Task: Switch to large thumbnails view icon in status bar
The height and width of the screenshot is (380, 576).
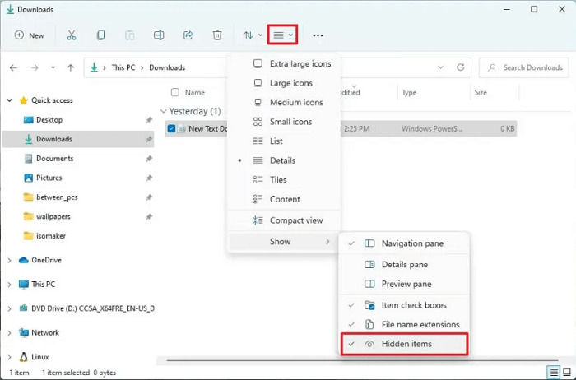Action: point(565,373)
